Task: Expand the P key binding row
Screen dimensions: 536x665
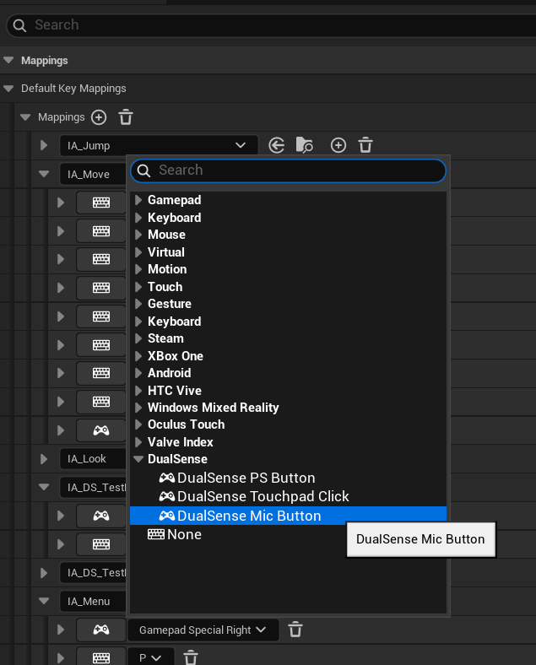Action: pos(61,657)
